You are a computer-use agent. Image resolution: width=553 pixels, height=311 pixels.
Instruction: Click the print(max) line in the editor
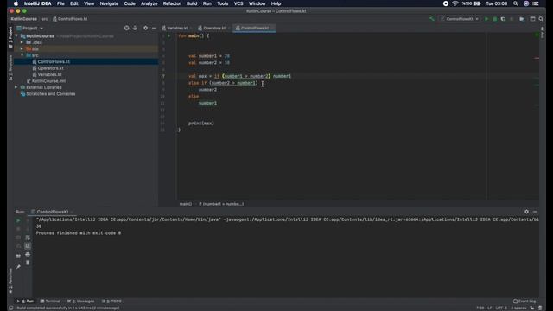click(201, 124)
